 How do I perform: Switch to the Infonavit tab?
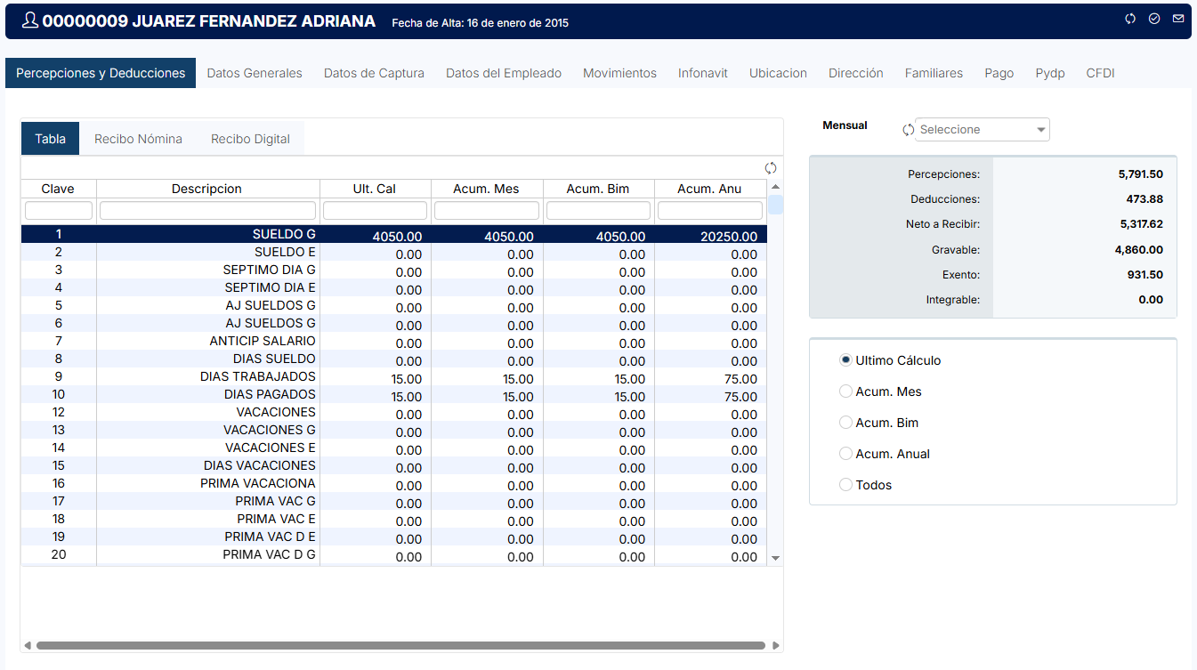point(702,73)
